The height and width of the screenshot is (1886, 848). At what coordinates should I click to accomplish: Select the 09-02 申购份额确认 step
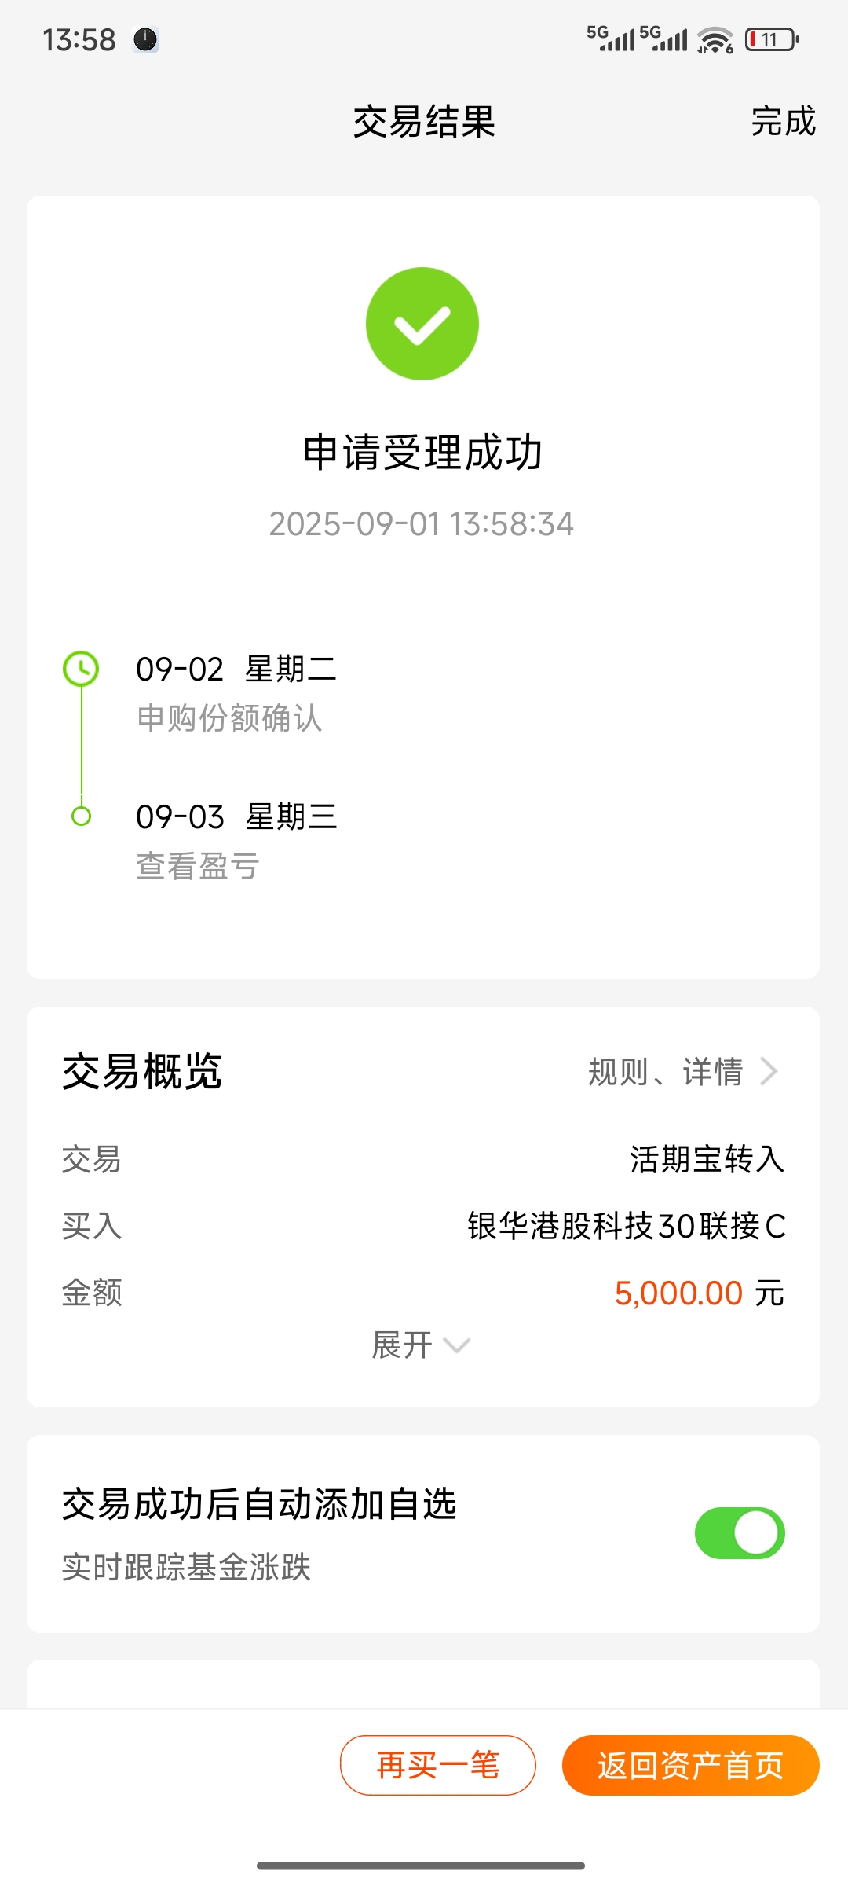tap(236, 693)
